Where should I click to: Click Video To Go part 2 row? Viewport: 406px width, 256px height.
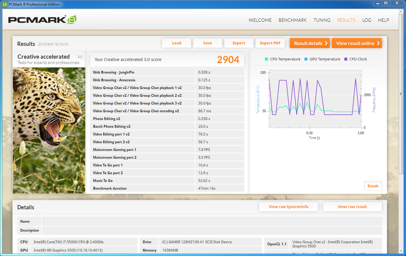(167, 173)
